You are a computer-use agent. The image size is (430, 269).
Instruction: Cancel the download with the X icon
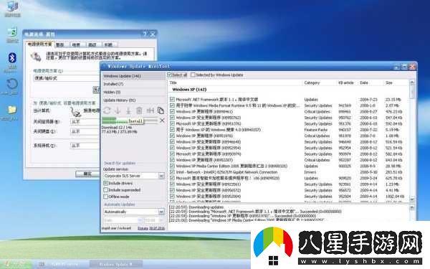pyautogui.click(x=162, y=121)
